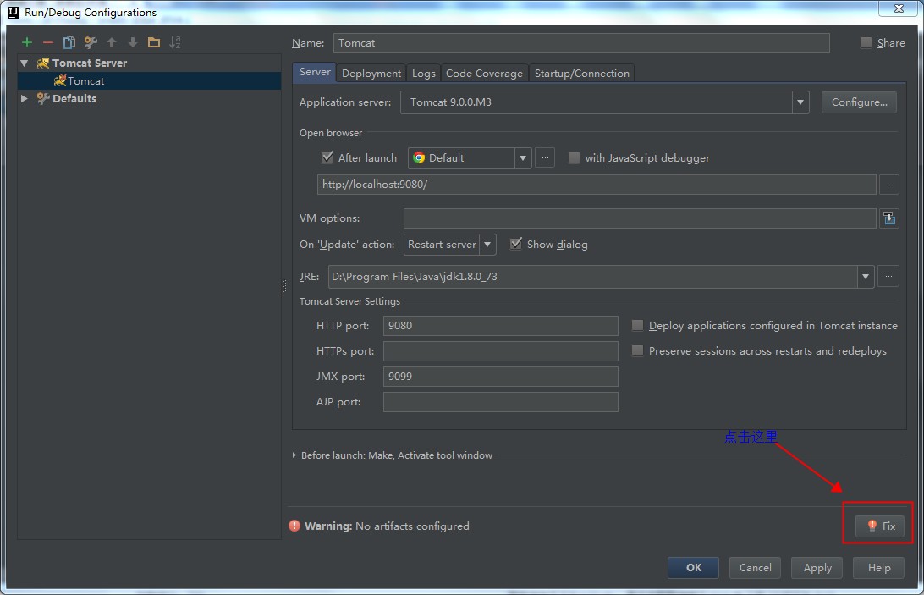Click the AJP port field
924x595 pixels.
[x=500, y=401]
